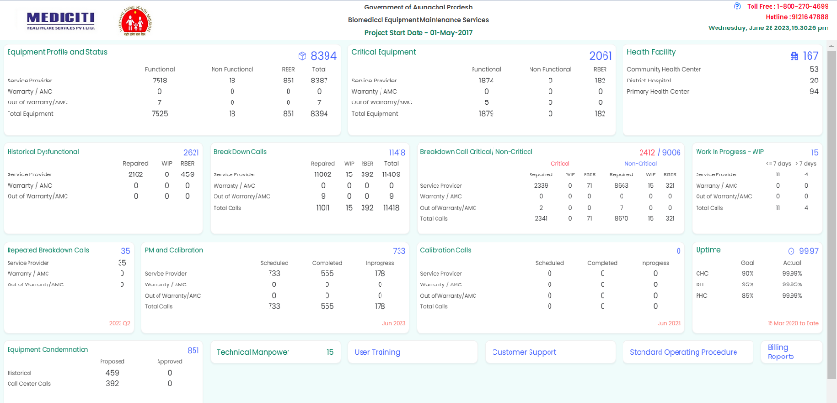Click the round red family emblem logo
Viewport: 837px width, 403px height.
[x=128, y=21]
